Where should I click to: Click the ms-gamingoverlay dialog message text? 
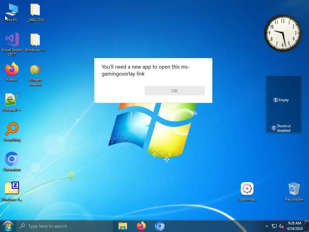pyautogui.click(x=145, y=70)
